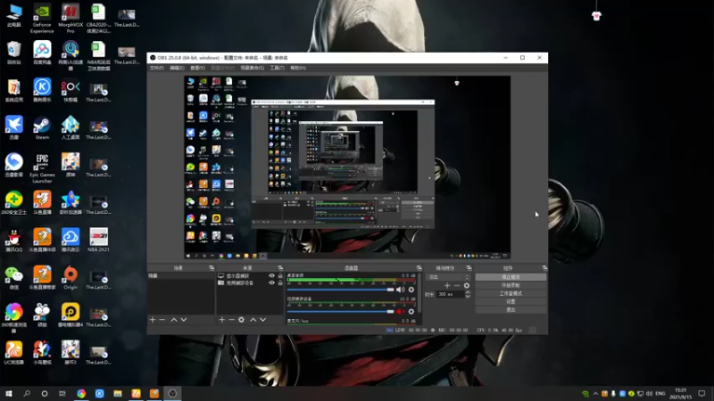Image resolution: width=714 pixels, height=401 pixels.
Task: Remove the selected source with the minus icon
Action: click(x=231, y=320)
